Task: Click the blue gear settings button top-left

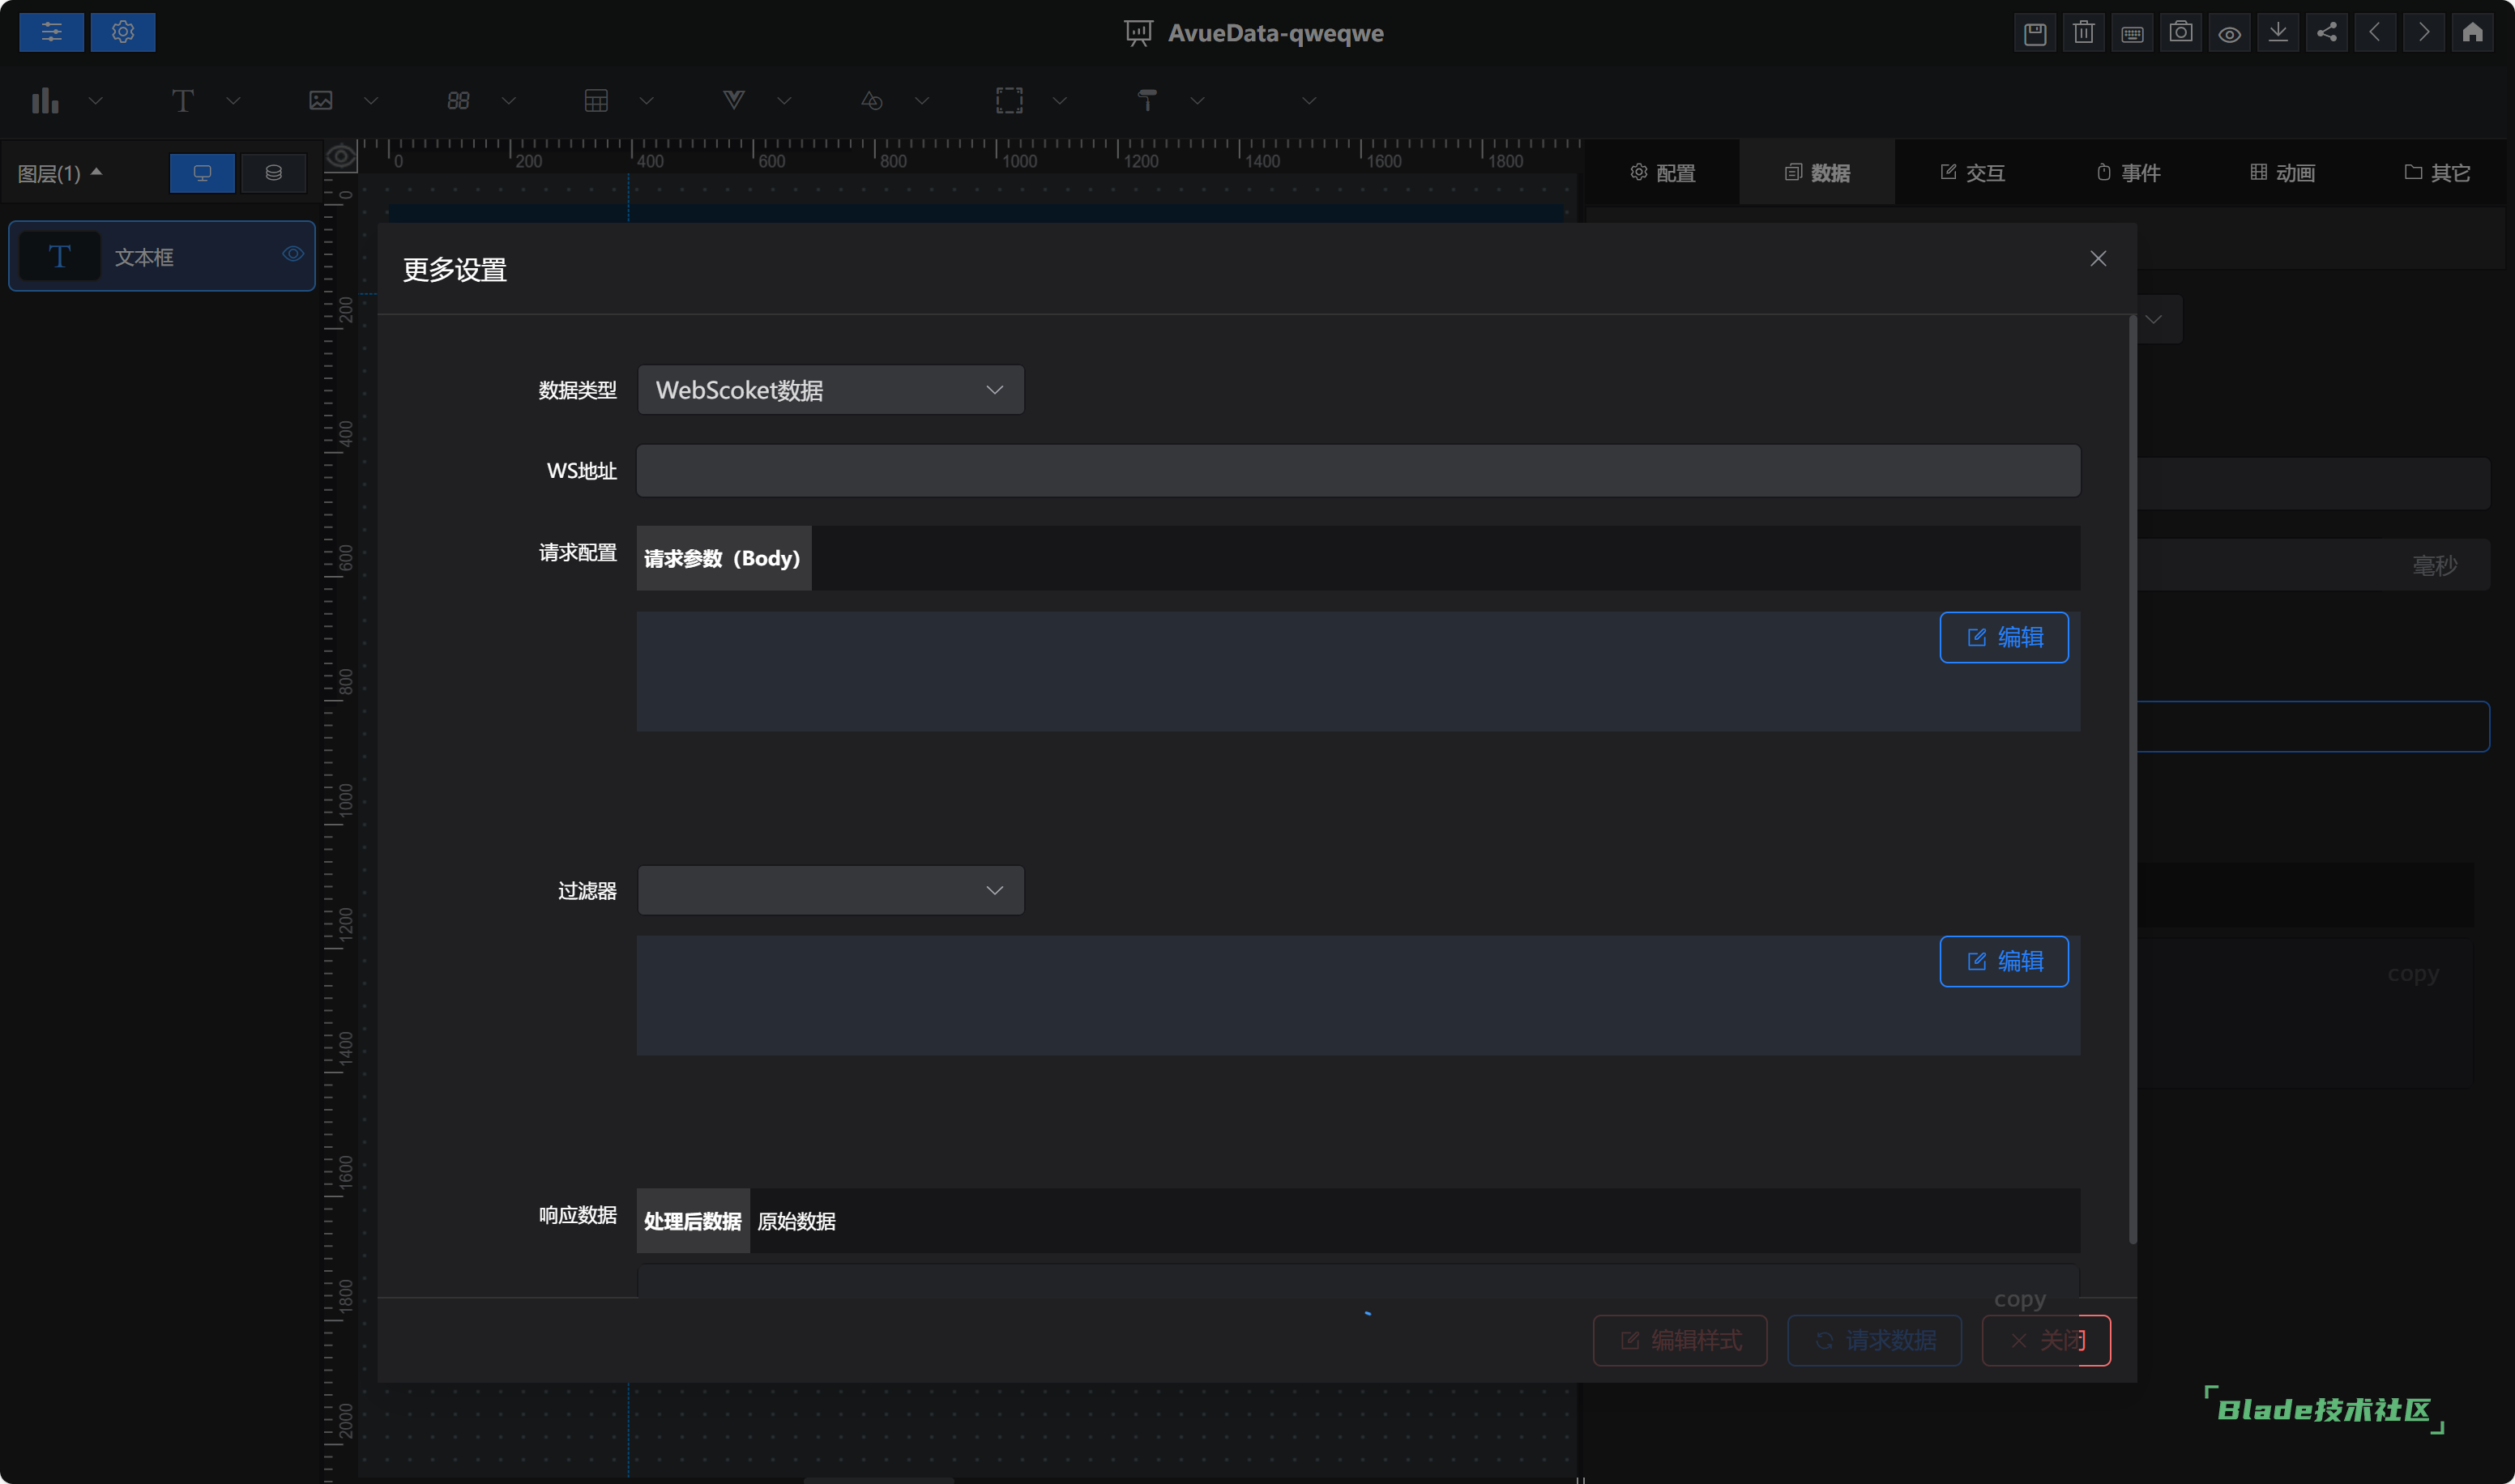Action: tap(123, 32)
